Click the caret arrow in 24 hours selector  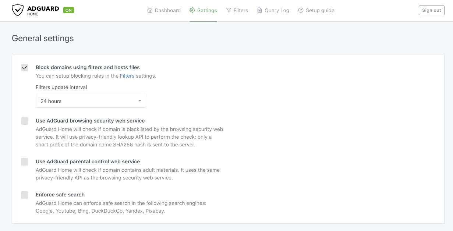point(140,101)
